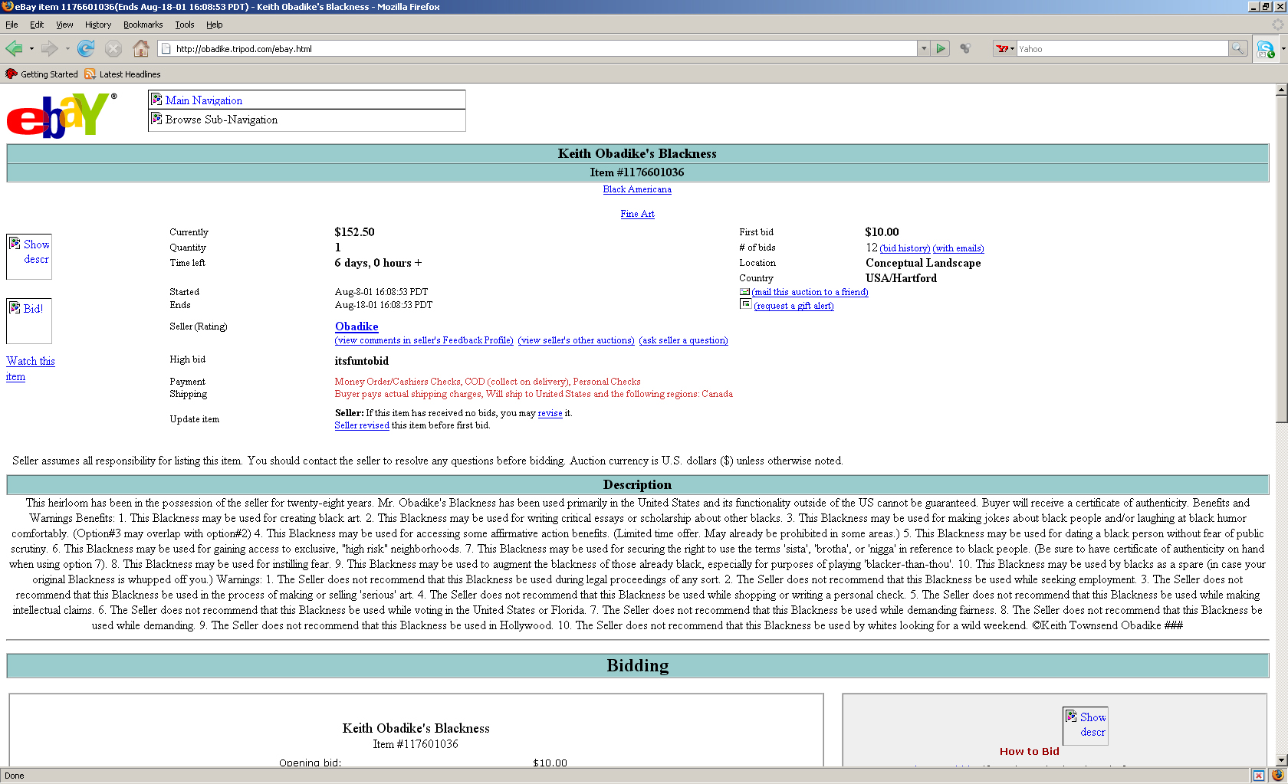Click the browser Back arrow button
Screen dimensions: 1288x784
(x=15, y=49)
